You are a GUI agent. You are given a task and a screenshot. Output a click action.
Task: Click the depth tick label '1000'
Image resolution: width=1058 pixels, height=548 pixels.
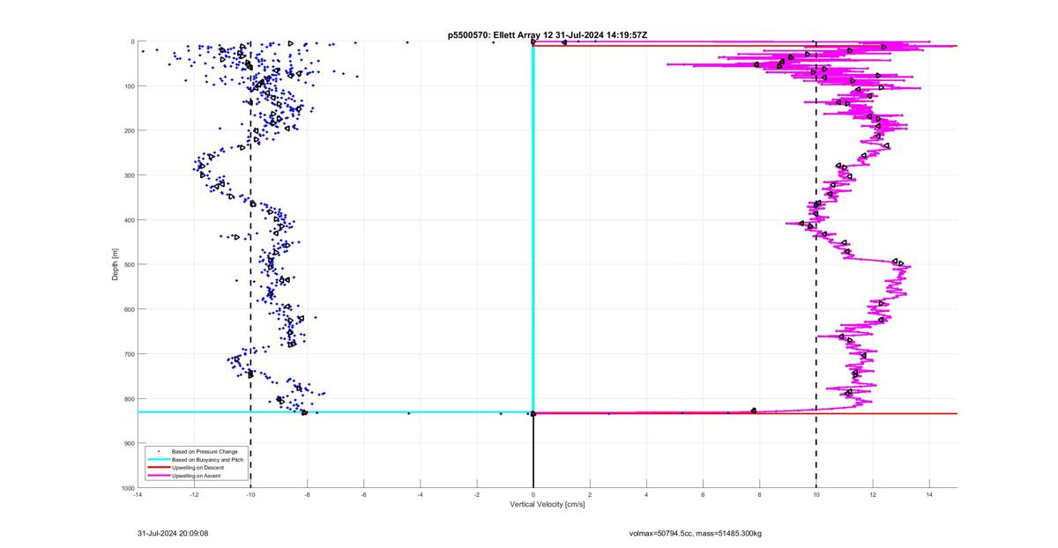tap(126, 487)
